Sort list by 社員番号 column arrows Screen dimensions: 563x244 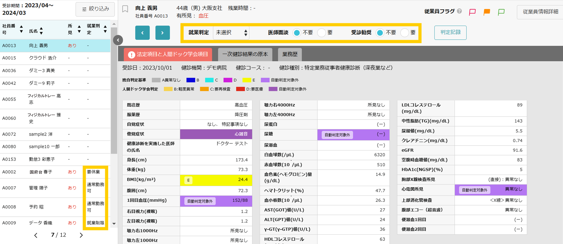[x=21, y=29]
